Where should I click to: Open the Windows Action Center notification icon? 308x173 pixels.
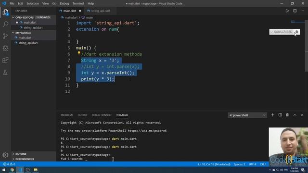(303, 170)
